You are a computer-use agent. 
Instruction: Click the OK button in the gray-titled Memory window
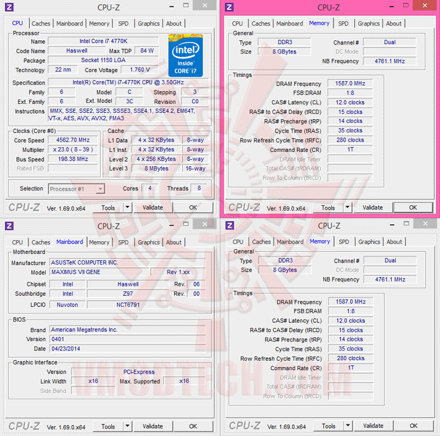coord(414,426)
